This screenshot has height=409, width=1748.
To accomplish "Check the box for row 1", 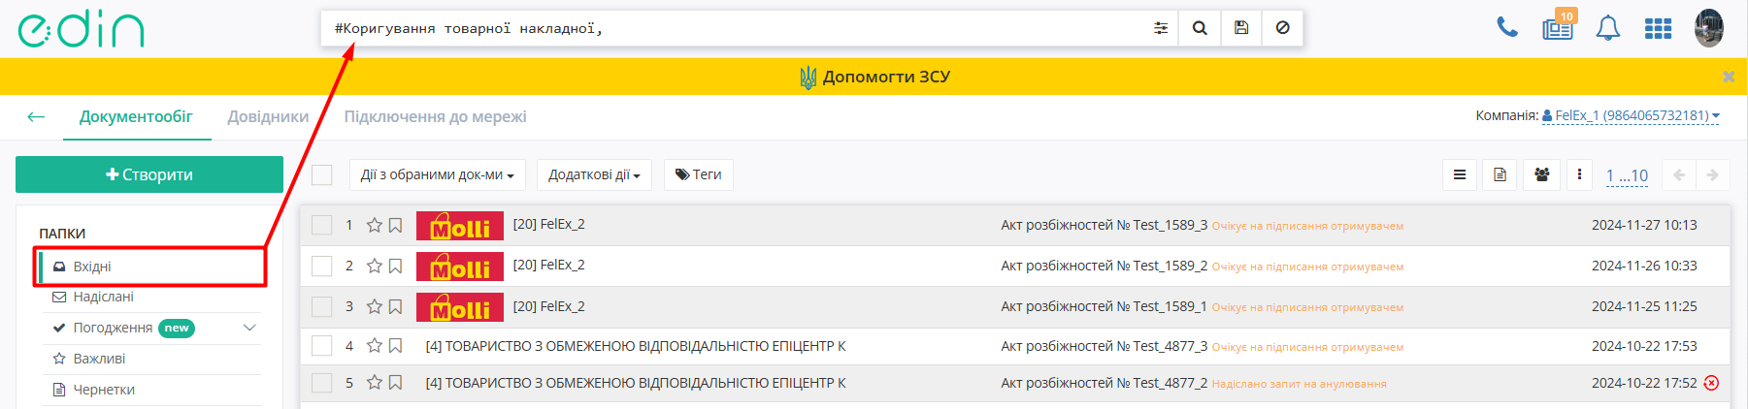I will [x=322, y=225].
